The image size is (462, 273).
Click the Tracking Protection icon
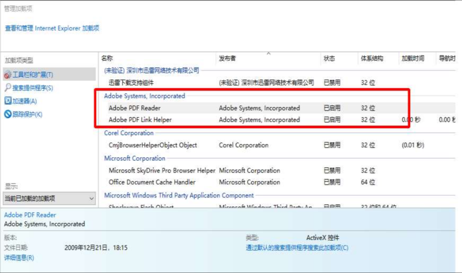point(7,114)
